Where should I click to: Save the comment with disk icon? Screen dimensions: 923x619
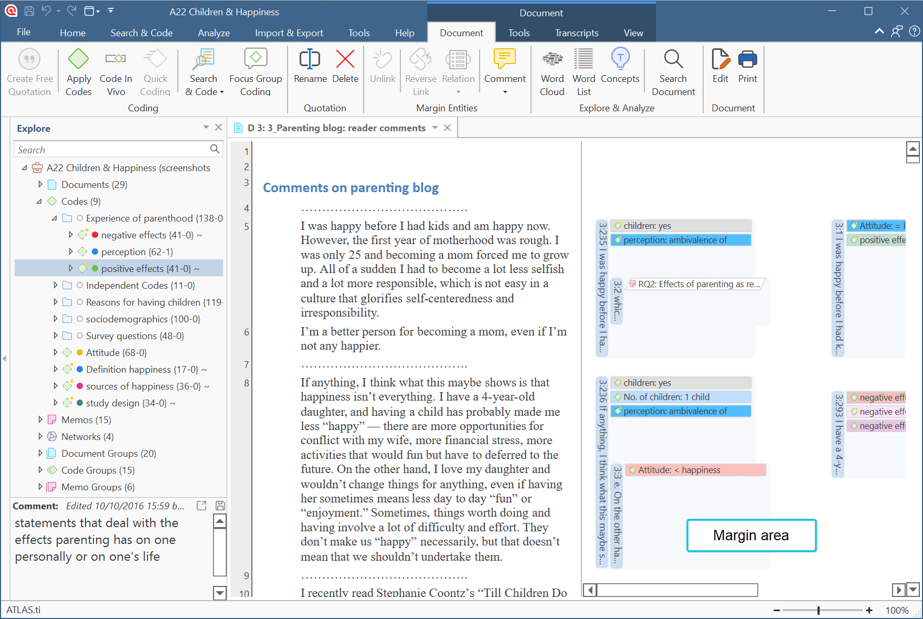(220, 506)
